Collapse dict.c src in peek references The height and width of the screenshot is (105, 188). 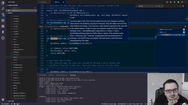pyautogui.click(x=159, y=32)
